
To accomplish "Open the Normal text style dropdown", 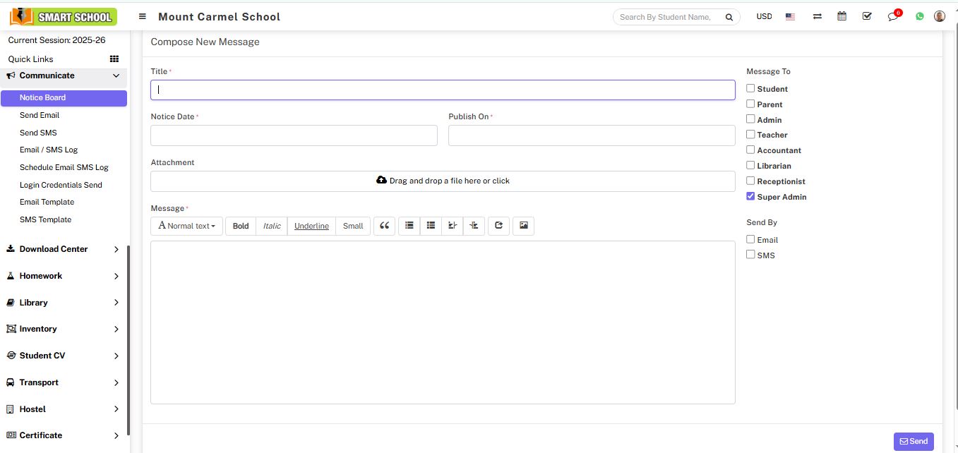I will click(x=186, y=226).
